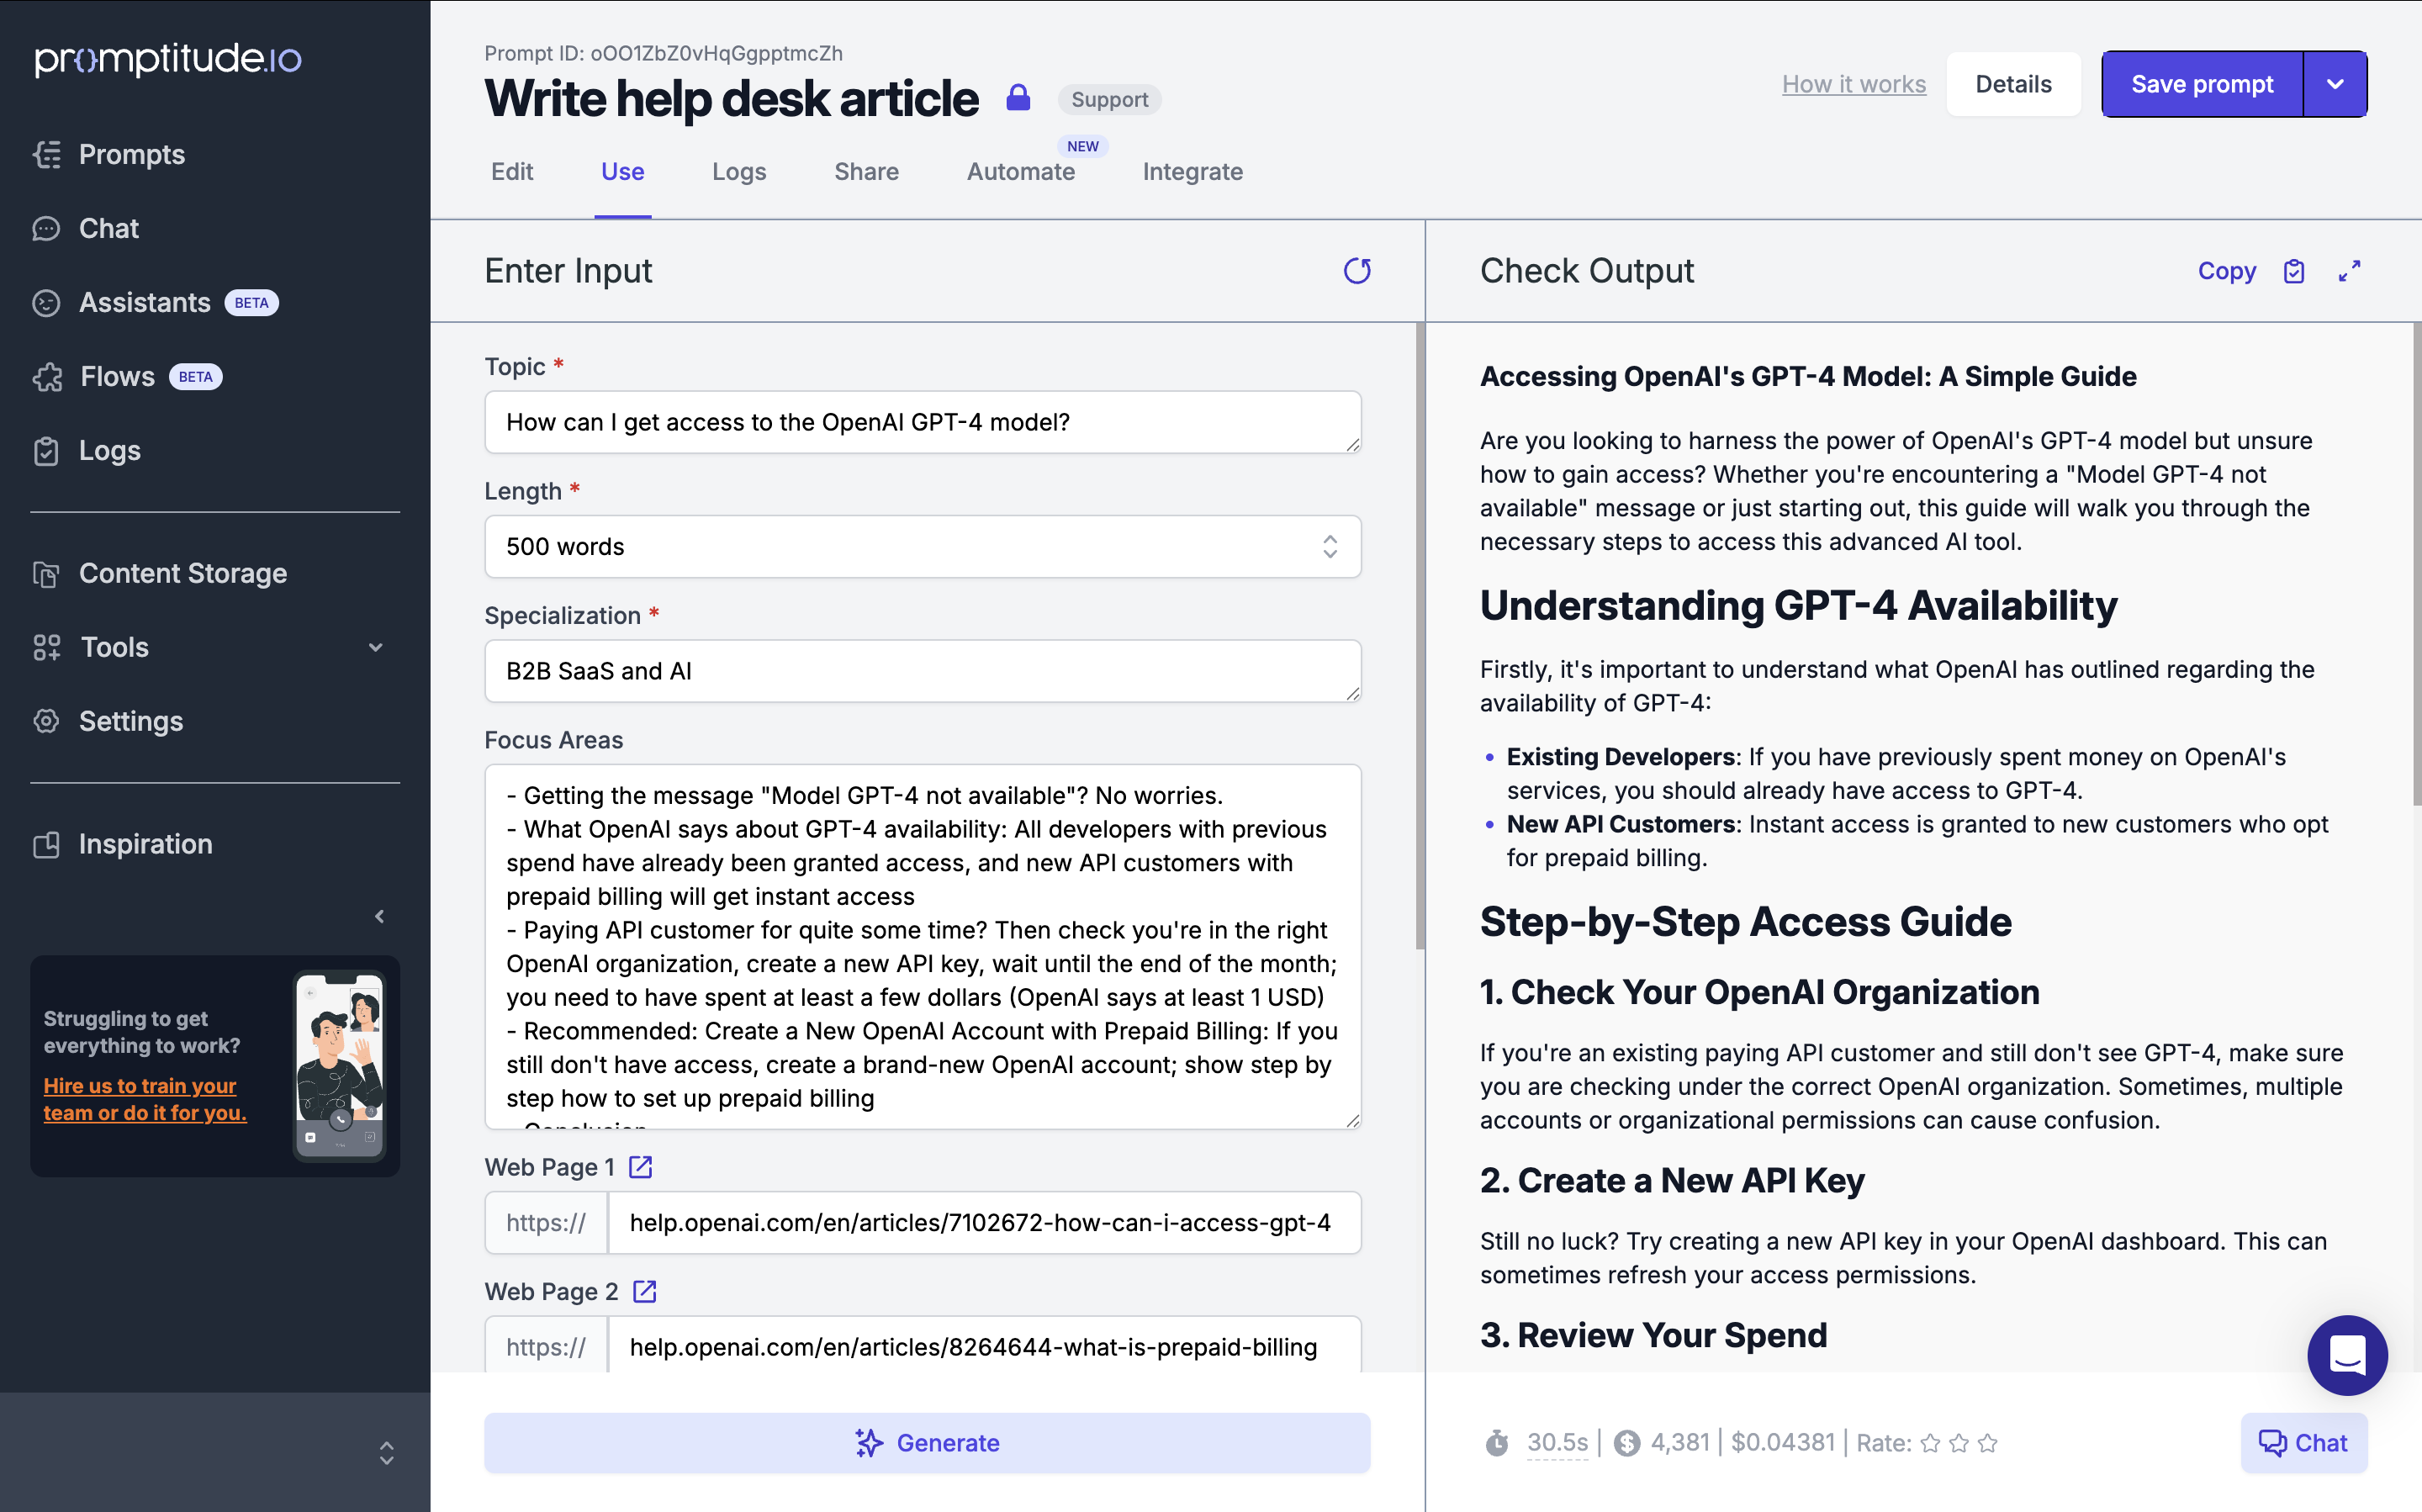The height and width of the screenshot is (1512, 2422).
Task: Click the output panel scrollbar
Action: (x=2417, y=564)
